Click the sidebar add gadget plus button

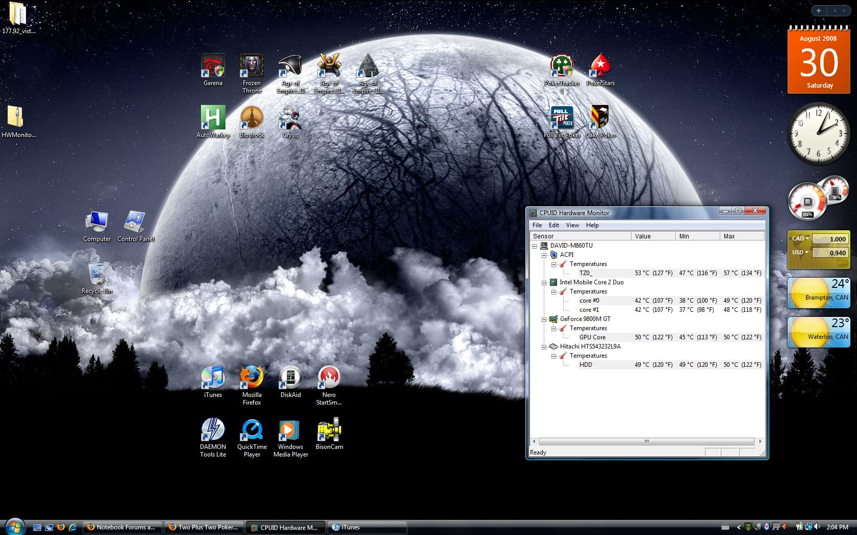[x=819, y=11]
